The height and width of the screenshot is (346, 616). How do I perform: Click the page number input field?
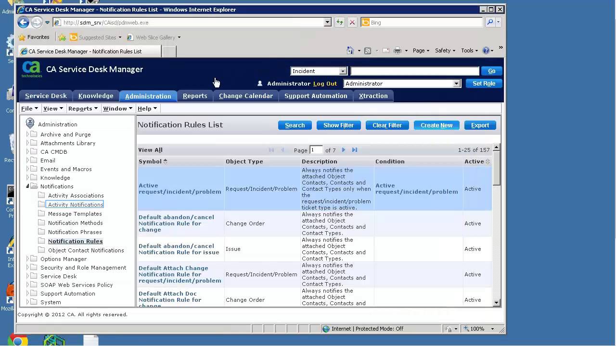pos(316,150)
